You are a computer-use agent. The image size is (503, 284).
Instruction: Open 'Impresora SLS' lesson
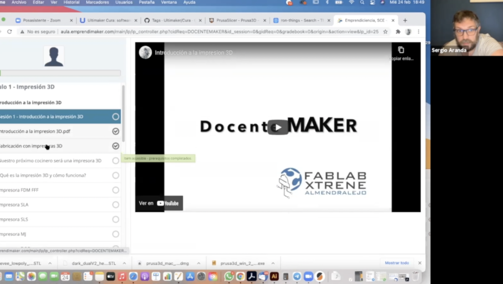pyautogui.click(x=14, y=219)
